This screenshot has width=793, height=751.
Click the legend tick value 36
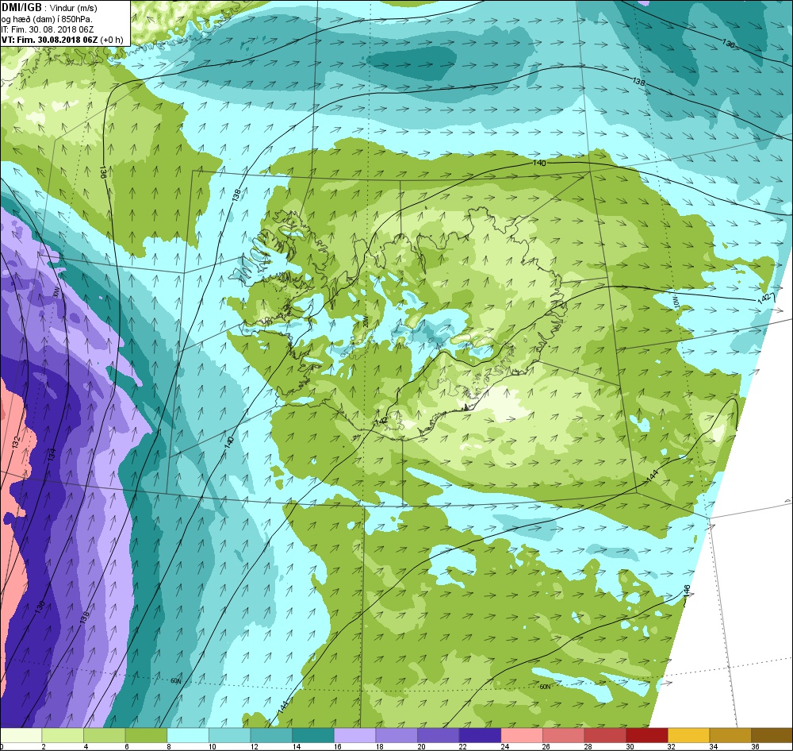pyautogui.click(x=755, y=746)
